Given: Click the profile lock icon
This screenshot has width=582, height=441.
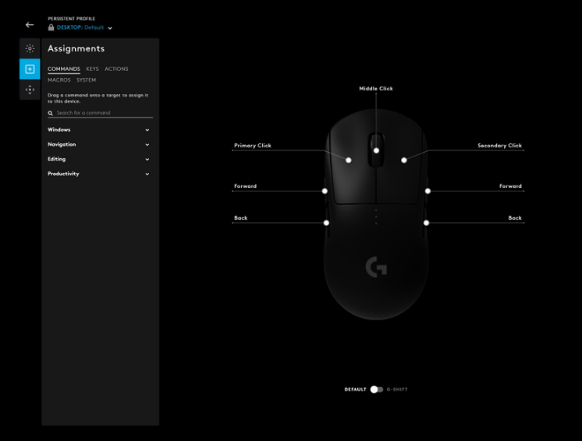Looking at the screenshot, I should pyautogui.click(x=51, y=27).
